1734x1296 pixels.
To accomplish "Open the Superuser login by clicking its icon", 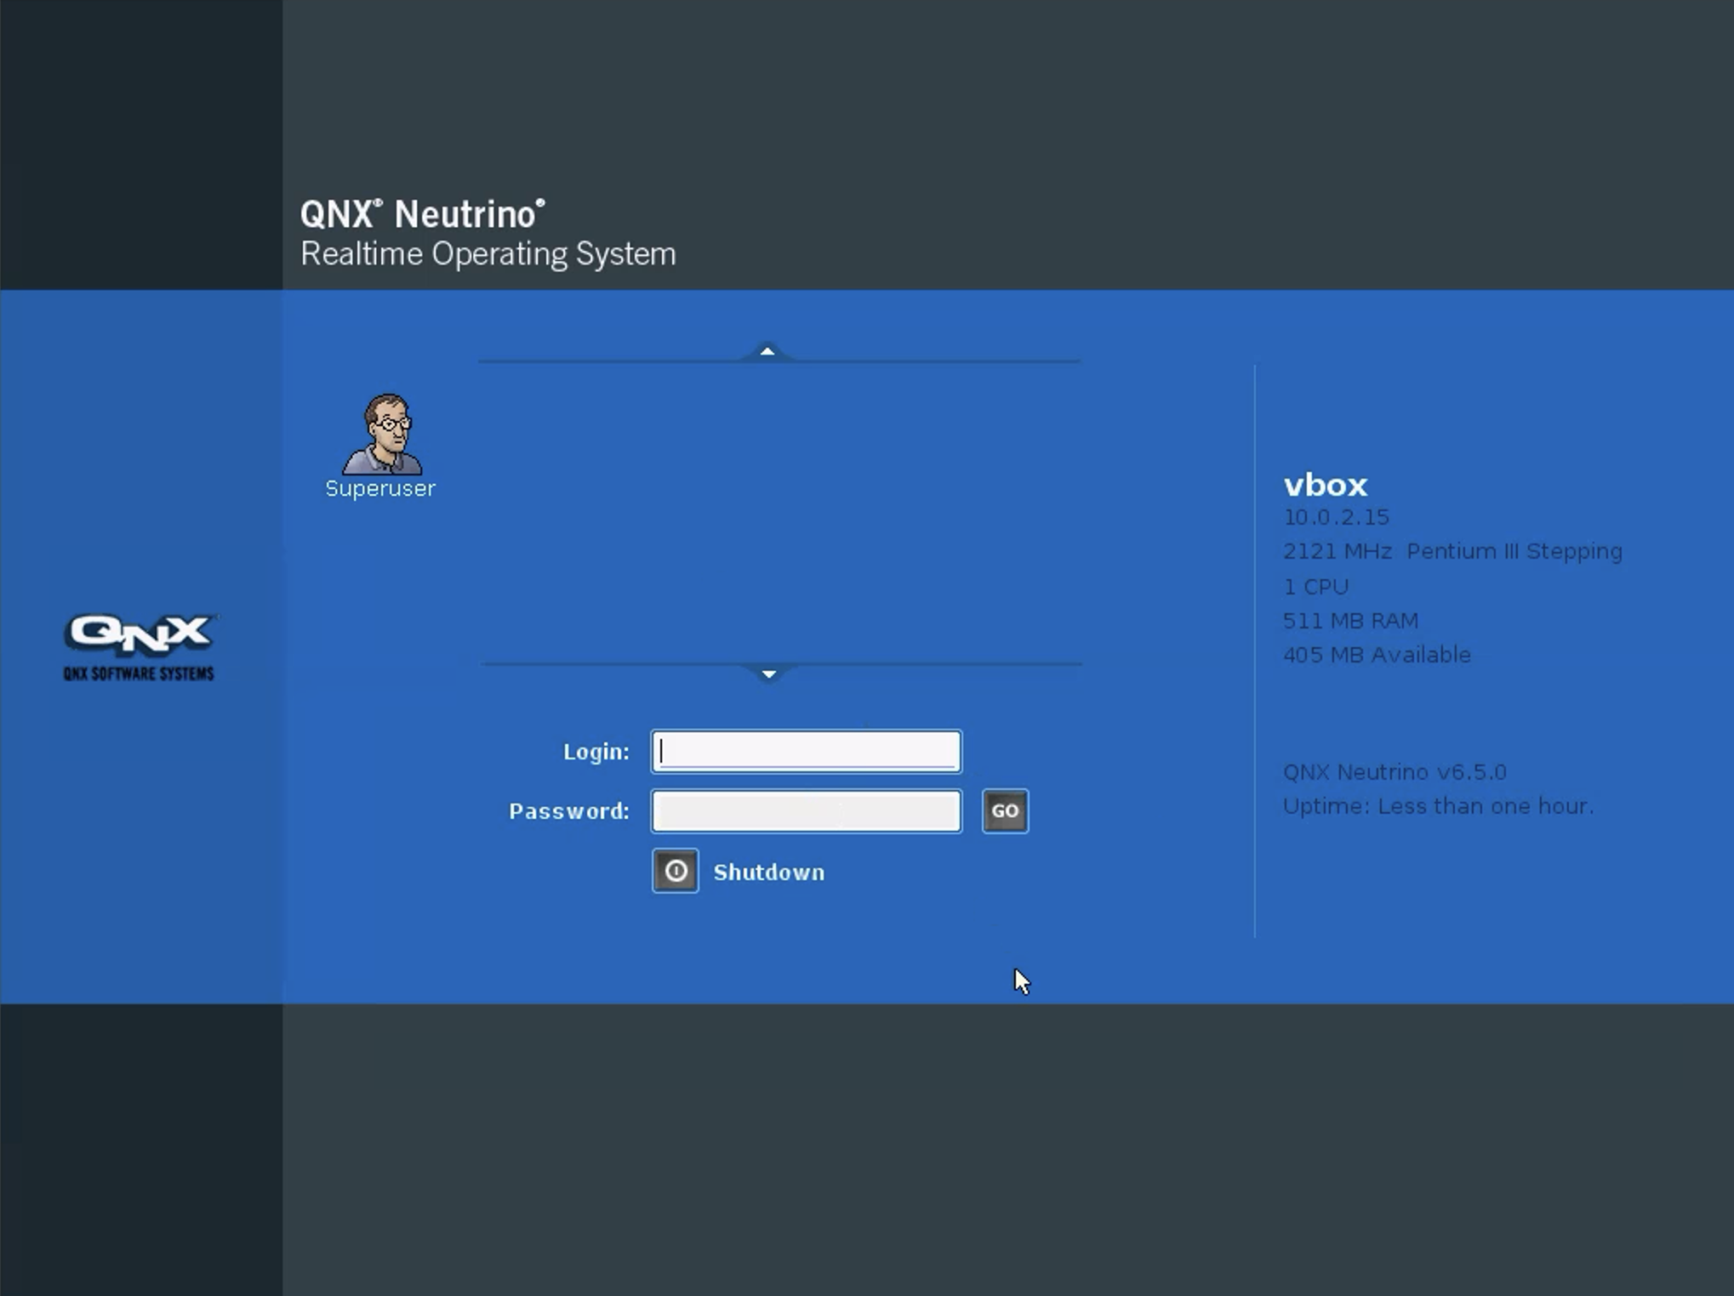I will pos(380,434).
